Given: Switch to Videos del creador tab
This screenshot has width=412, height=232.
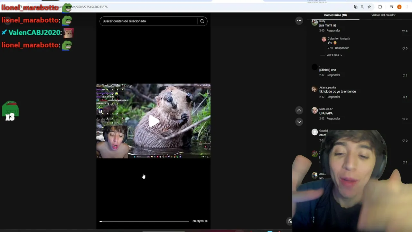Looking at the screenshot, I should tap(383, 15).
